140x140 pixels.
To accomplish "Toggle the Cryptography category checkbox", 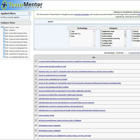I will 101,43.
